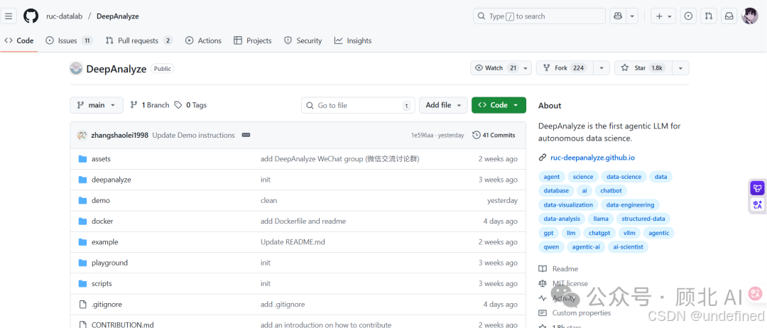Open the create new plus menu

[663, 16]
